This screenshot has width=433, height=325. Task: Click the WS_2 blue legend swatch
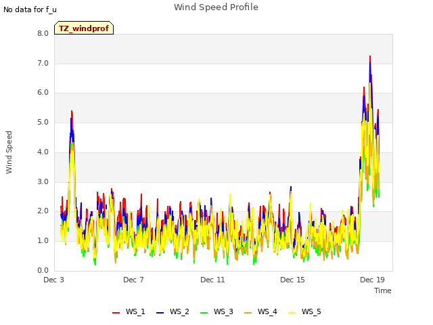point(160,313)
